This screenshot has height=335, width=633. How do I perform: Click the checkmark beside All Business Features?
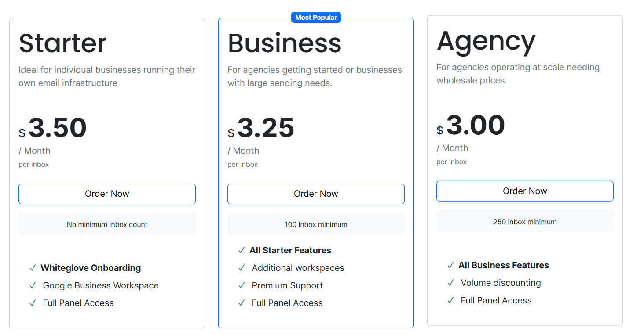pyautogui.click(x=450, y=265)
